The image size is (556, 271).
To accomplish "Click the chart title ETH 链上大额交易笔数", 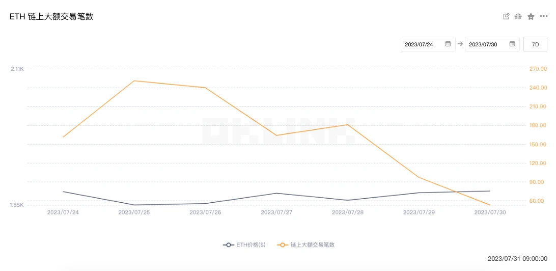I will click(x=51, y=17).
